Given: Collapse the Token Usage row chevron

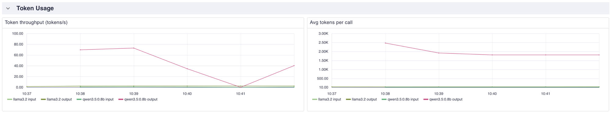Looking at the screenshot, I should [8, 9].
